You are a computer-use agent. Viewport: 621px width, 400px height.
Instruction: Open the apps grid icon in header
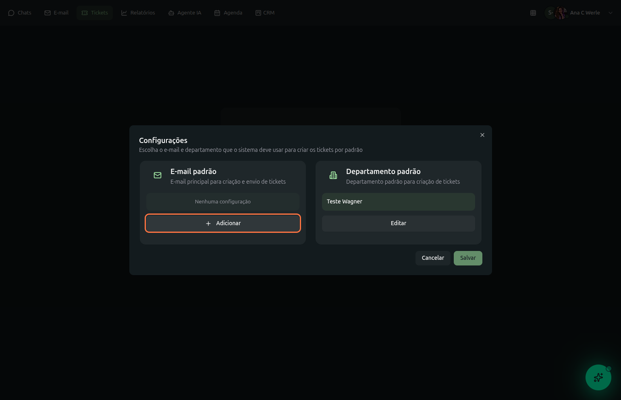click(533, 13)
